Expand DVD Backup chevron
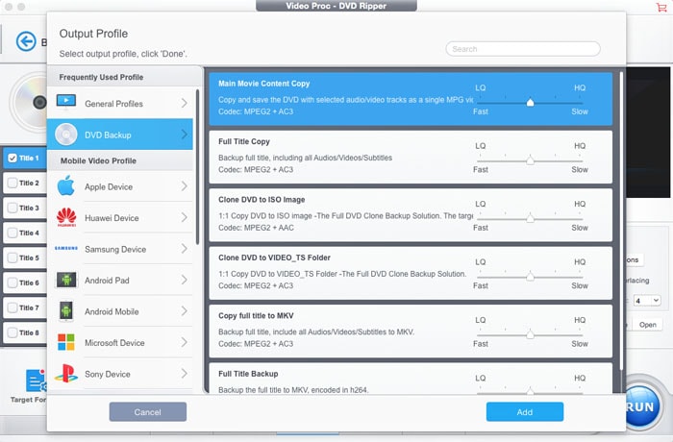Viewport: 673px width, 442px height. (x=185, y=135)
